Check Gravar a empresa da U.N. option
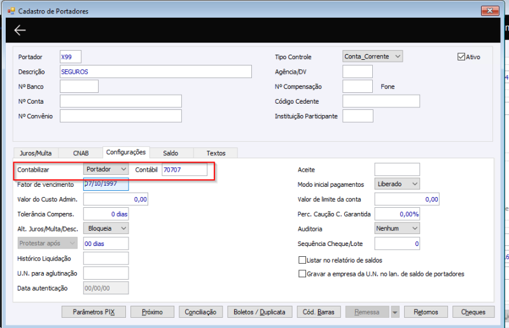Image resolution: width=509 pixels, height=328 pixels. point(302,274)
